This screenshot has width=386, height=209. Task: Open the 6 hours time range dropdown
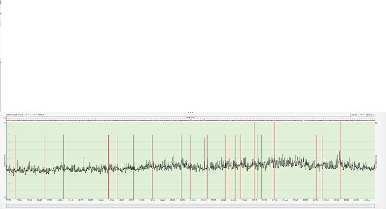coord(374,115)
